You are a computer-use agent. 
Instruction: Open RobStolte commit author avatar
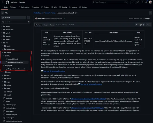tap(36, 18)
